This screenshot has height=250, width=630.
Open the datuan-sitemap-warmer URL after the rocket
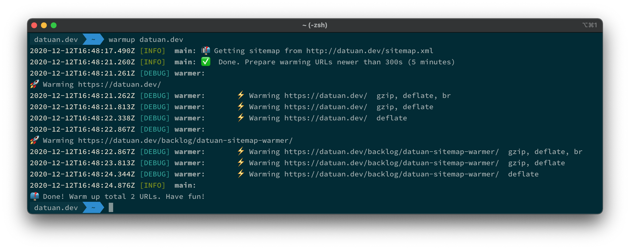click(185, 140)
